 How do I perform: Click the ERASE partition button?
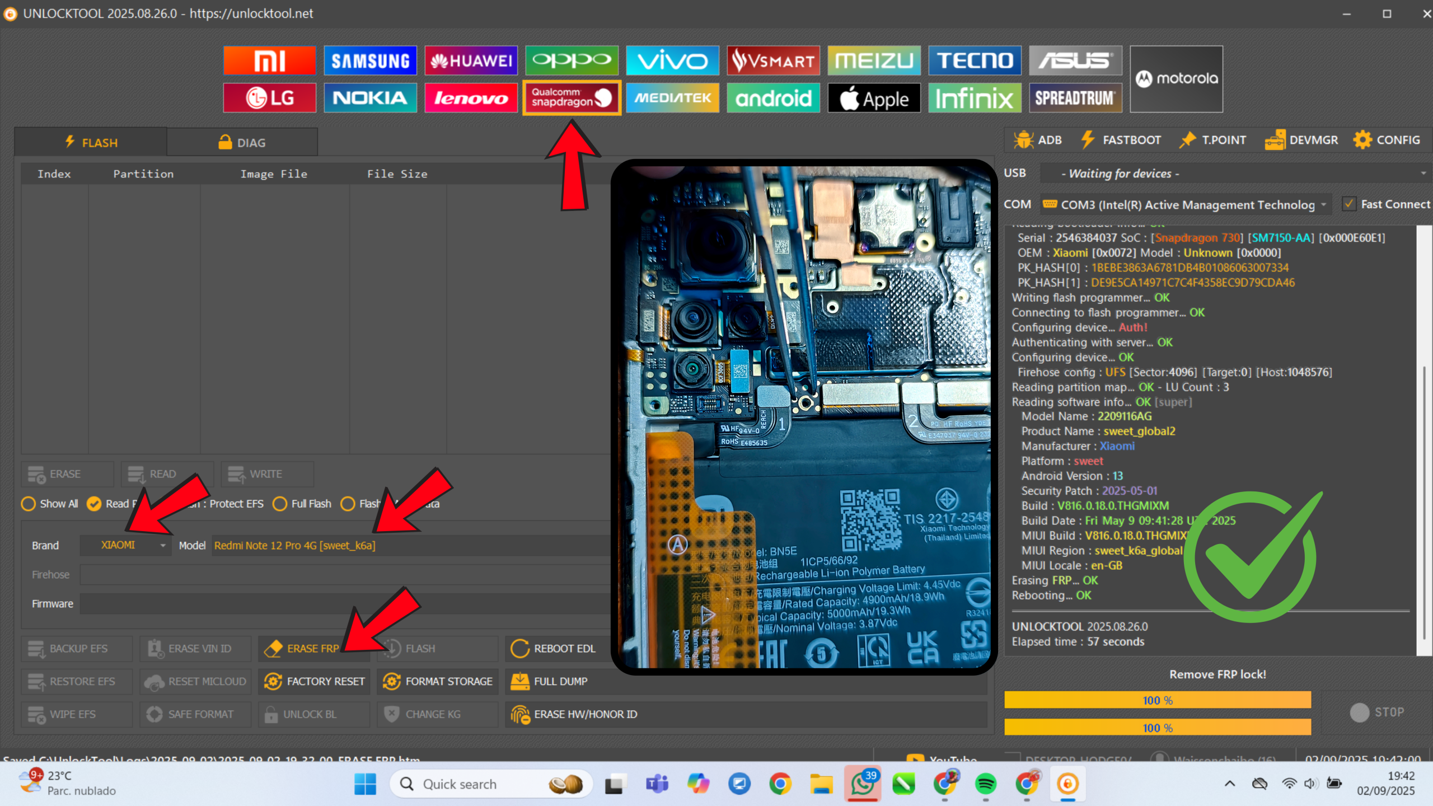click(67, 474)
